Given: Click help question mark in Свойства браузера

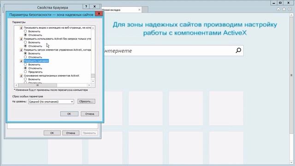Looking at the screenshot, I should (x=86, y=6).
